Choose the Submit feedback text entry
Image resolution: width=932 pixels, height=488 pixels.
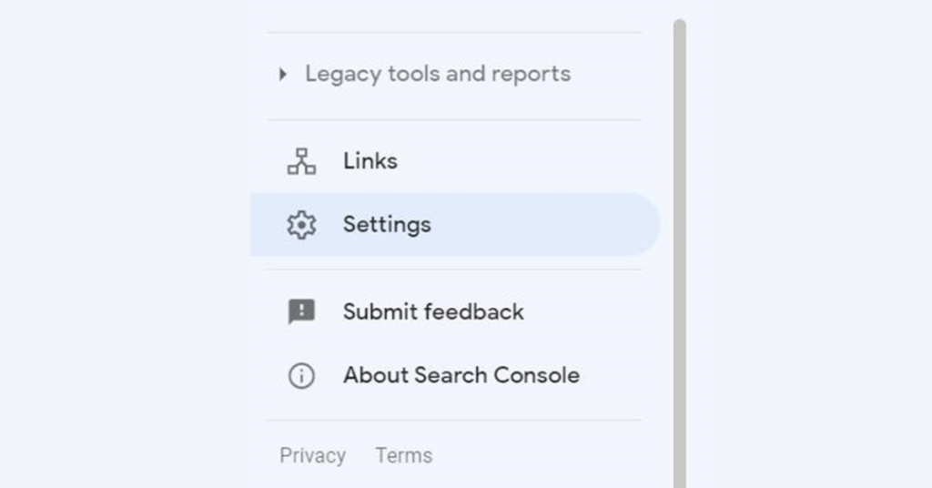click(x=433, y=311)
